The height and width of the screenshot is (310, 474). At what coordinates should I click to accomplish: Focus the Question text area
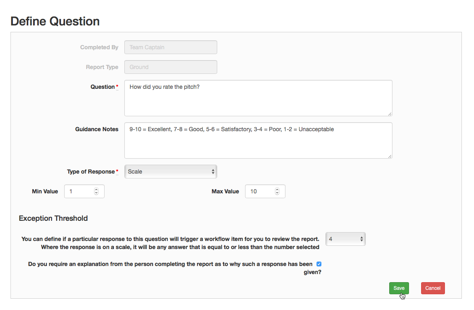(x=258, y=98)
